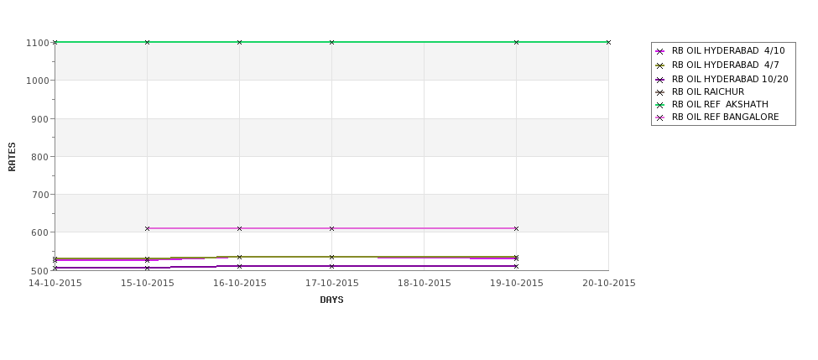818x360 pixels.
Task: Click RB OIL HYDERABAD 4/10 legend marker
Action: [x=660, y=51]
